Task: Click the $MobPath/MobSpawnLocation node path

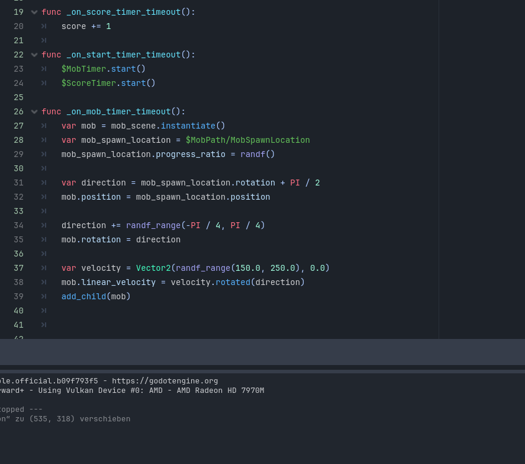Action: pyautogui.click(x=248, y=140)
